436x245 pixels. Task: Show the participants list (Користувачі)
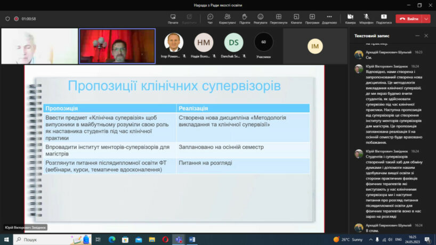coord(228,19)
